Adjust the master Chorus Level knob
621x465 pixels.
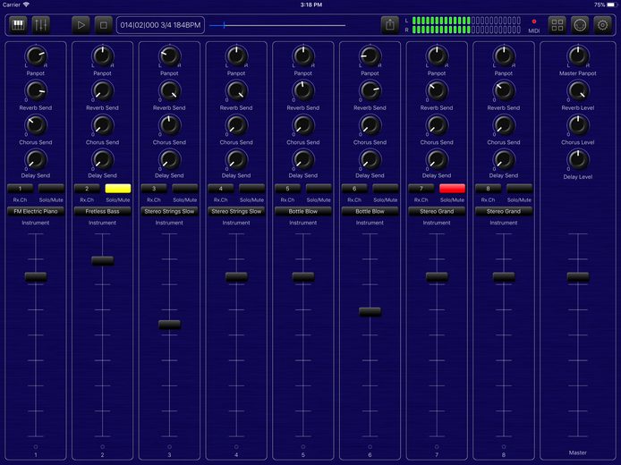(x=578, y=125)
